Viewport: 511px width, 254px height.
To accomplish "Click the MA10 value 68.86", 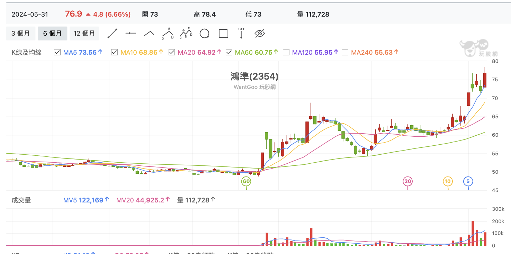I will [148, 53].
